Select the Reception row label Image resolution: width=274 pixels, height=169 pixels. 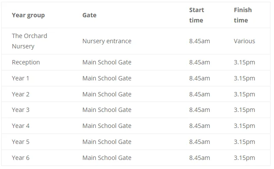click(26, 62)
